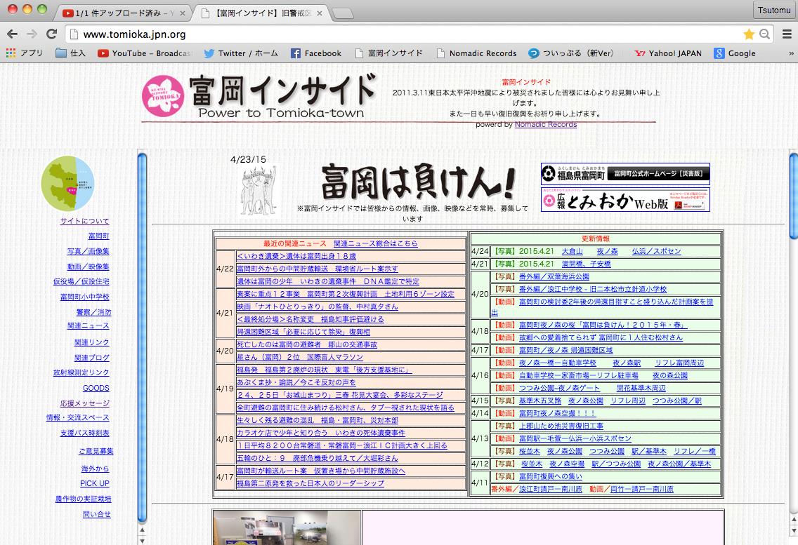Close the 富岡インサイド tab
This screenshot has width=798, height=545.
(320, 13)
